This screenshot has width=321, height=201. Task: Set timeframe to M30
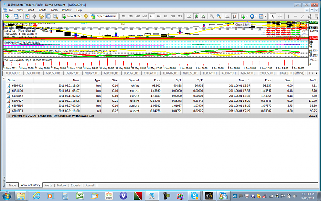pos(145,16)
